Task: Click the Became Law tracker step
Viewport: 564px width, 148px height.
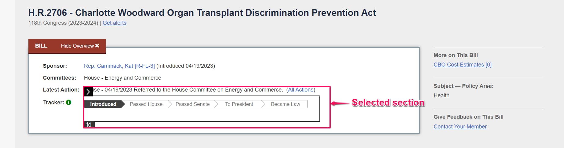Action: point(285,104)
